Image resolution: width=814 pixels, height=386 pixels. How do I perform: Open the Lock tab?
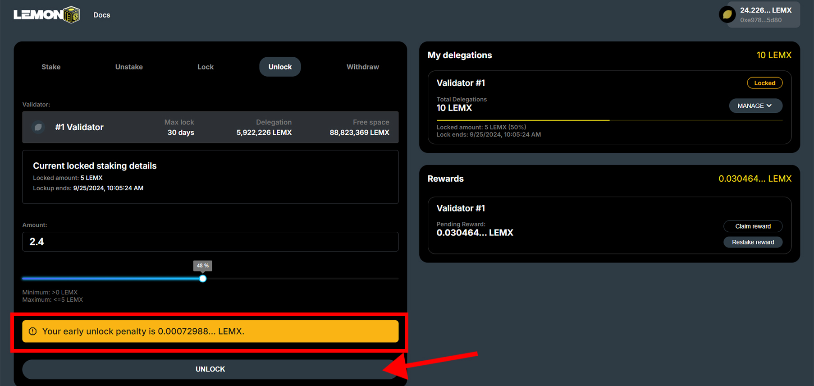click(206, 67)
